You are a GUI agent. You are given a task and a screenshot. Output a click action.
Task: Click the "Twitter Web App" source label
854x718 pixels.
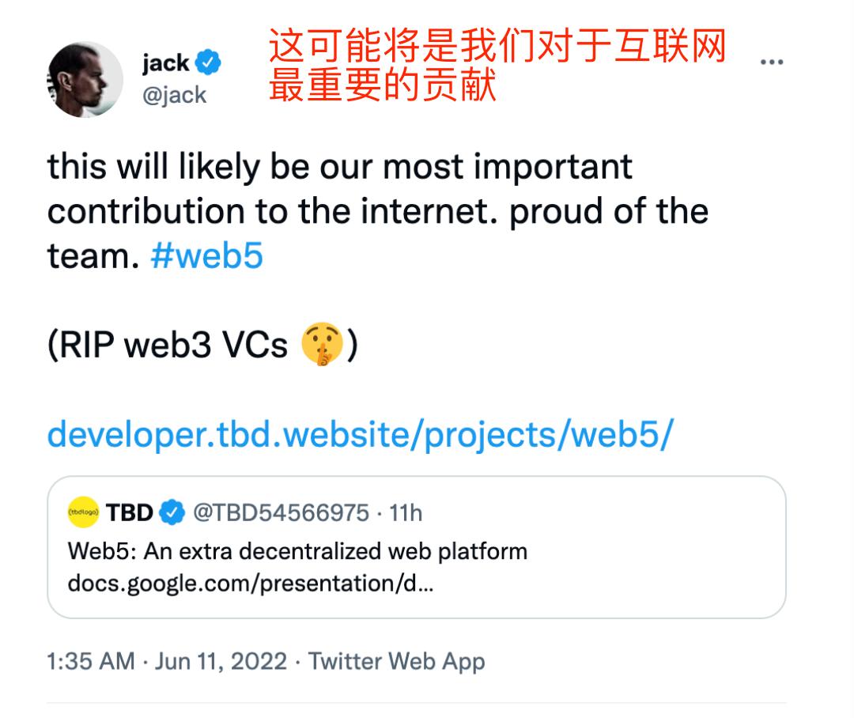tap(396, 661)
